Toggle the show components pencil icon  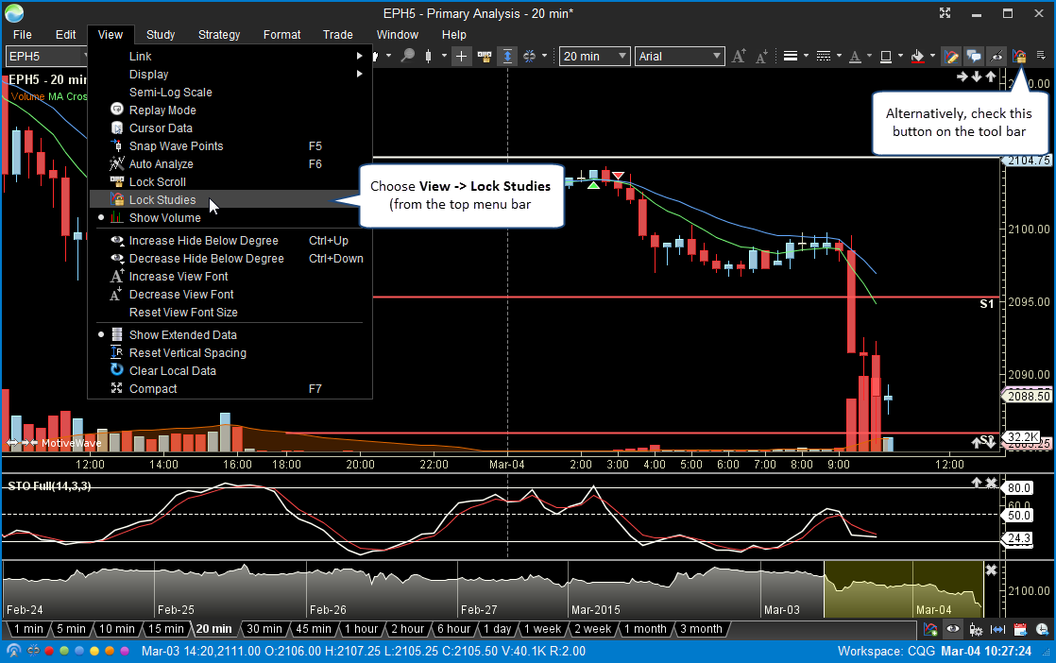click(x=951, y=56)
